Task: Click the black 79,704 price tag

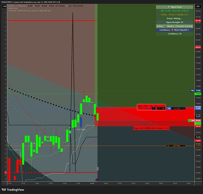Action: coord(198,137)
